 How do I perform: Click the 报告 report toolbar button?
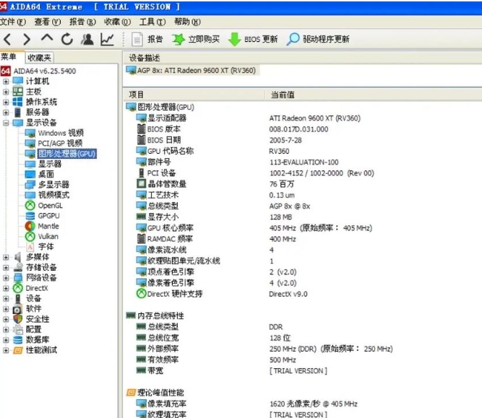(147, 39)
